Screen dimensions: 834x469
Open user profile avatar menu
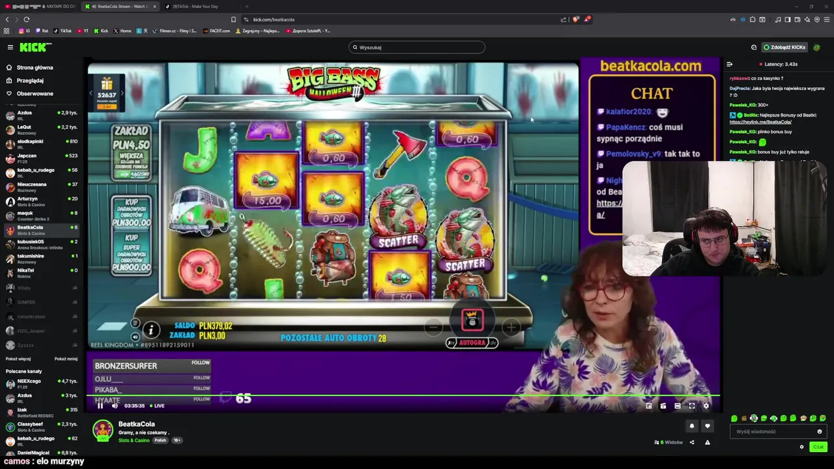point(817,47)
